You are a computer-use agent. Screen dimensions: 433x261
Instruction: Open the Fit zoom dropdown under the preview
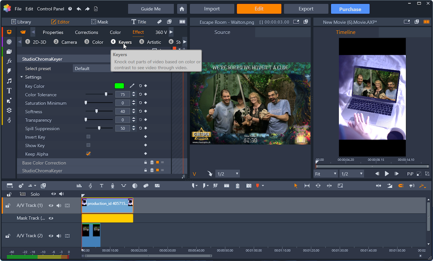[x=325, y=174]
